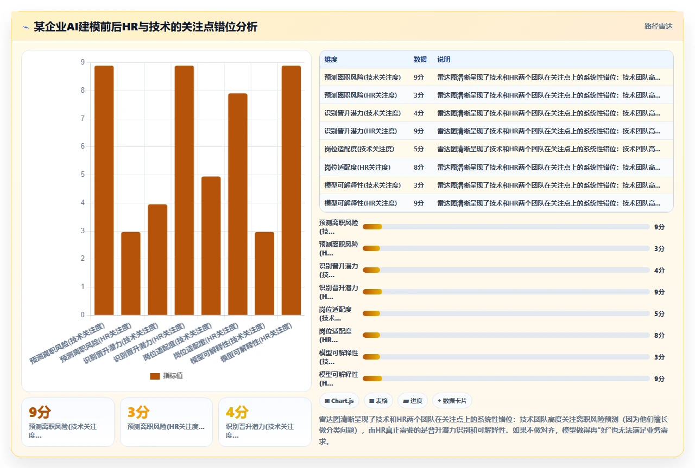Click the 岗位适配度(HR关注度) chart bar
695x468 pixels.
tap(238, 204)
